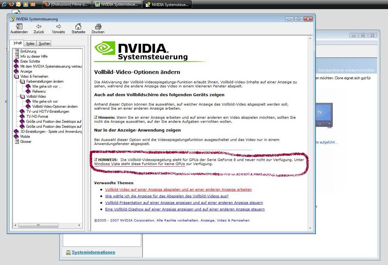388x265 pixels.
Task: Click the Drucken printer icon
Action: (98, 27)
